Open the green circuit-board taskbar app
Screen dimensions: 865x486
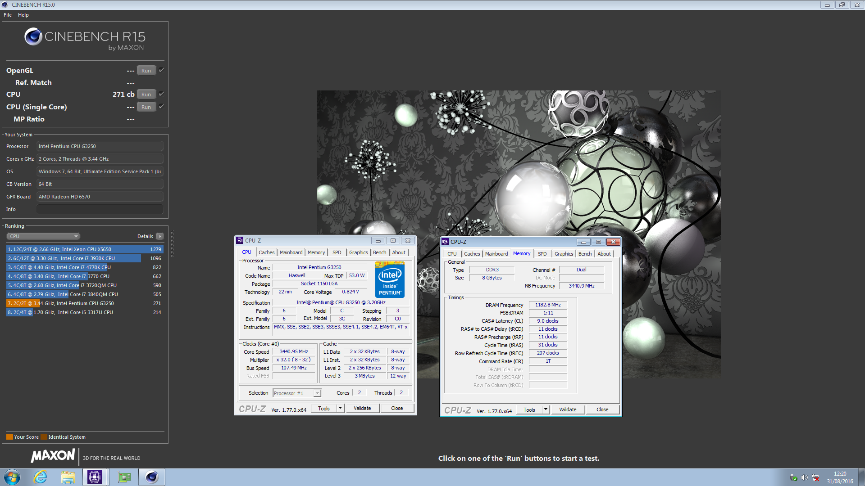124,477
